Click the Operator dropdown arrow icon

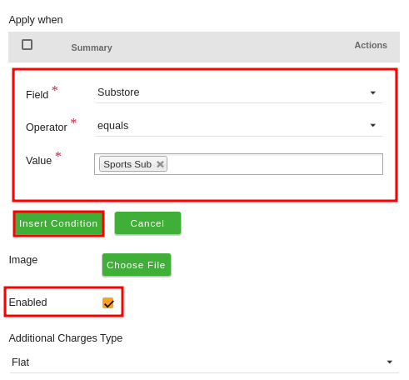pyautogui.click(x=373, y=126)
